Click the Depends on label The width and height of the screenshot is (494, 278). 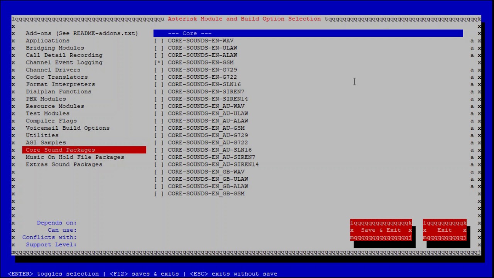pyautogui.click(x=57, y=223)
